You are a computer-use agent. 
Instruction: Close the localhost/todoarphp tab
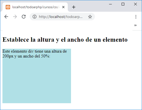63,7
